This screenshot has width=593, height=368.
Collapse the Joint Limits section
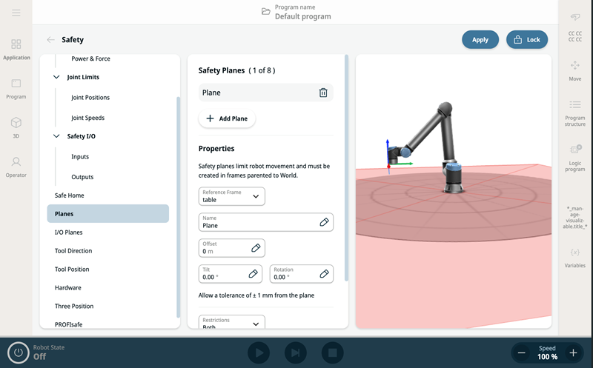56,77
